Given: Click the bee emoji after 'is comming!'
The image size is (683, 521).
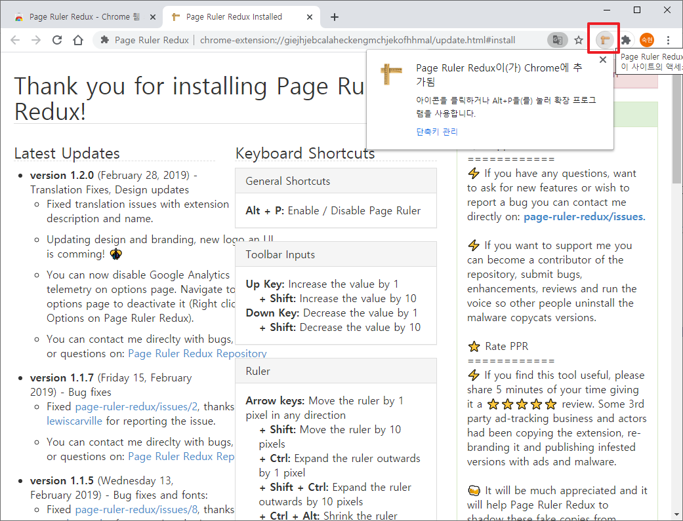Looking at the screenshot, I should click(116, 254).
